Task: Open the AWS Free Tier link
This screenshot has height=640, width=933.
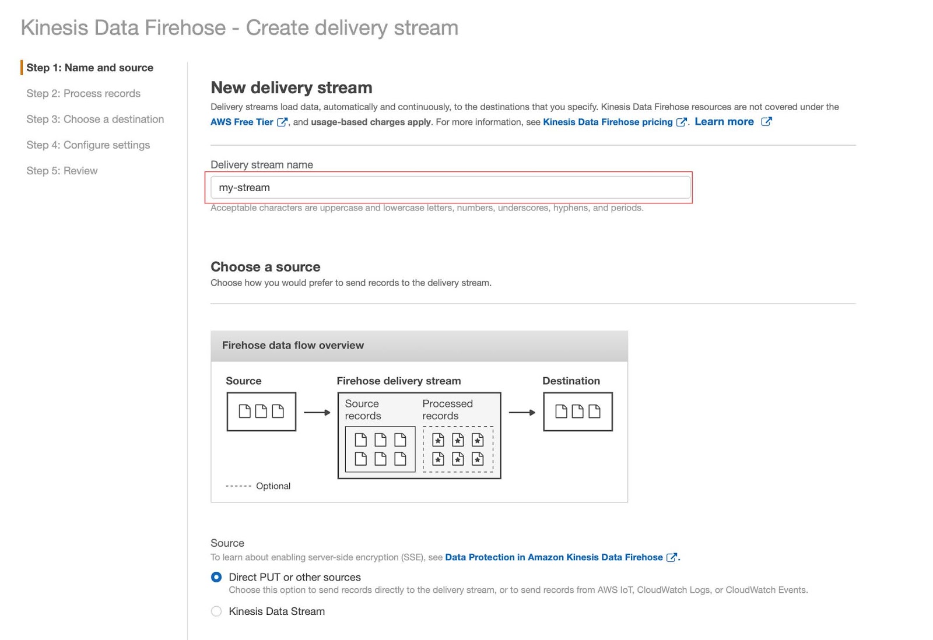Action: [242, 122]
